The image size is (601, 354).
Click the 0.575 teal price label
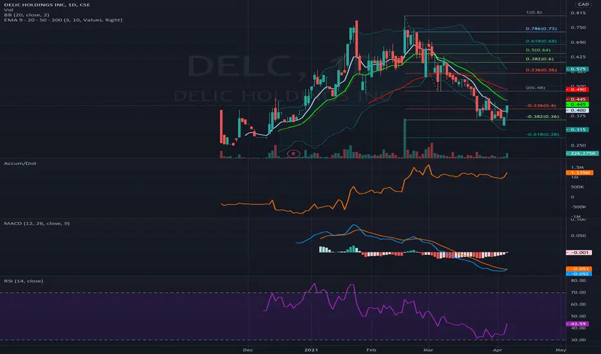[578, 70]
